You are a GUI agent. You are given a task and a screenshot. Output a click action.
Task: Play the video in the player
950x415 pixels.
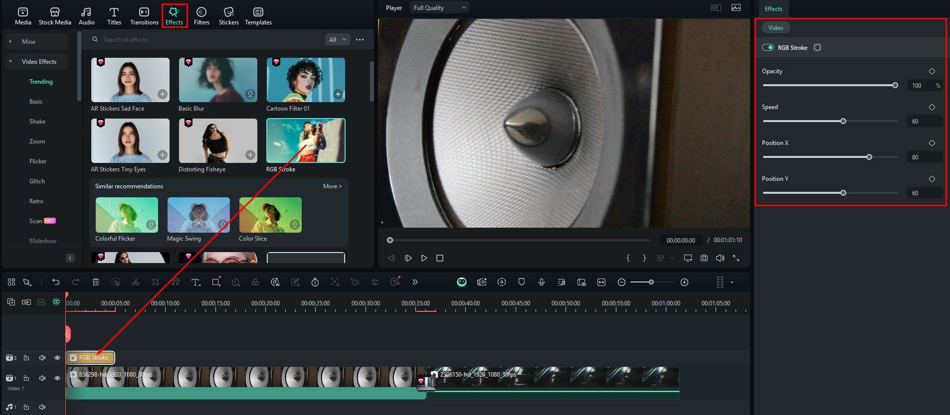(424, 258)
